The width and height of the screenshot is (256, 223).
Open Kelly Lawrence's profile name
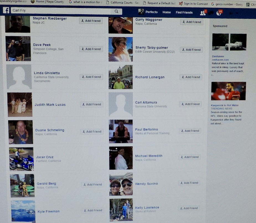click(x=147, y=208)
